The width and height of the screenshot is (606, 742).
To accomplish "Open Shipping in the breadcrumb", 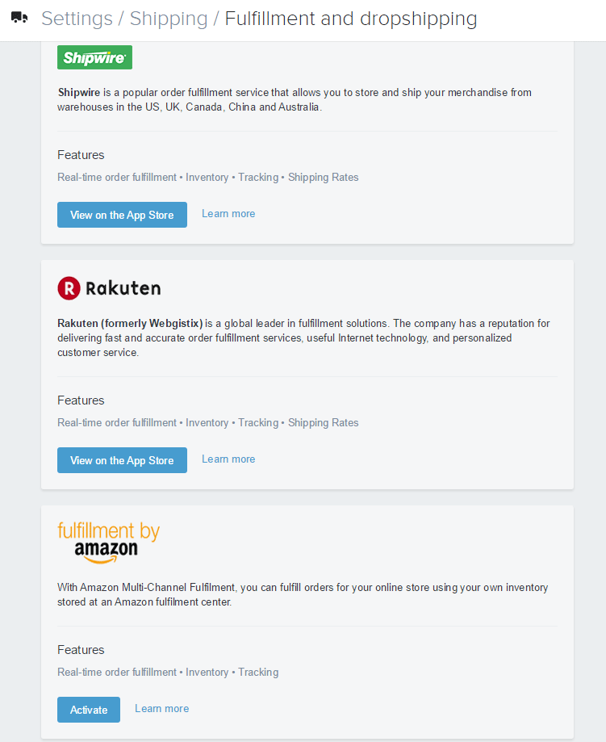I will (169, 19).
